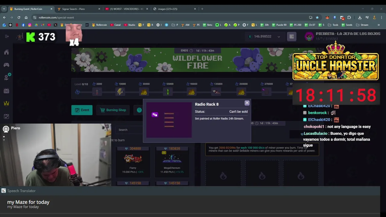The image size is (386, 217).
Task: Click the rollercoin.com address bar
Action: pyautogui.click(x=169, y=17)
